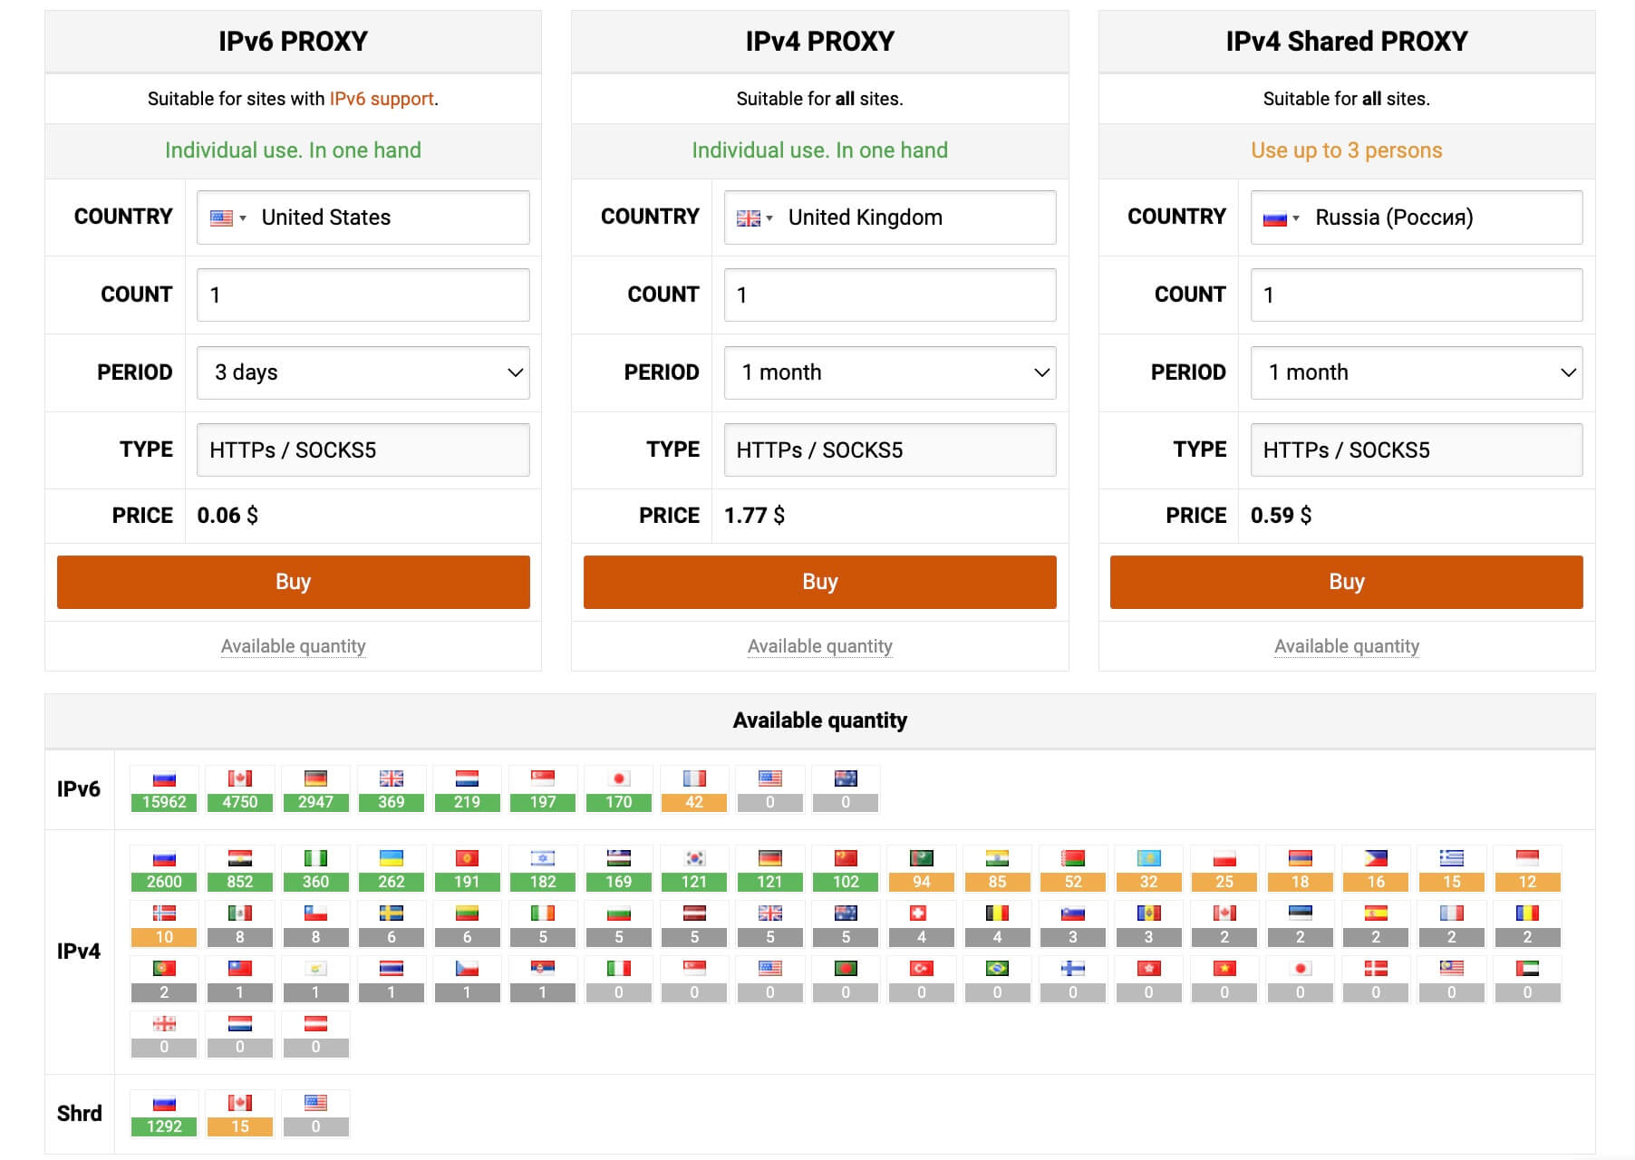Open the United Kingdom country flag dropdown
Screen dimensions: 1635x1160
[753, 217]
